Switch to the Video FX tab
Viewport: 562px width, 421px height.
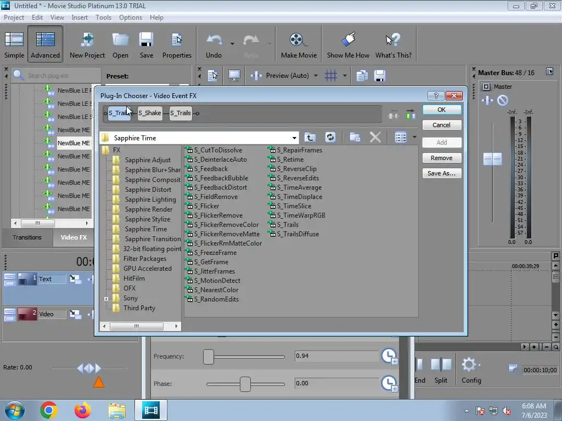click(x=74, y=237)
